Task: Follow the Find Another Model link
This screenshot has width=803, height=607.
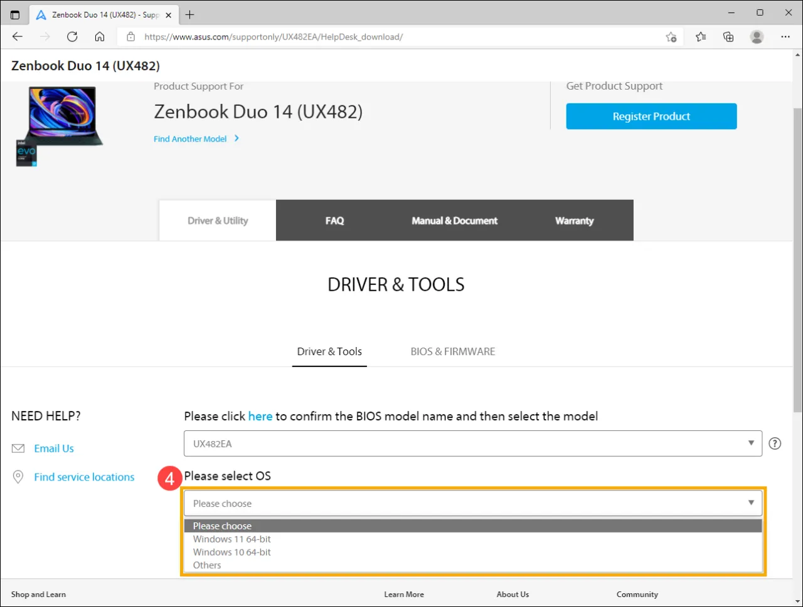Action: tap(190, 139)
